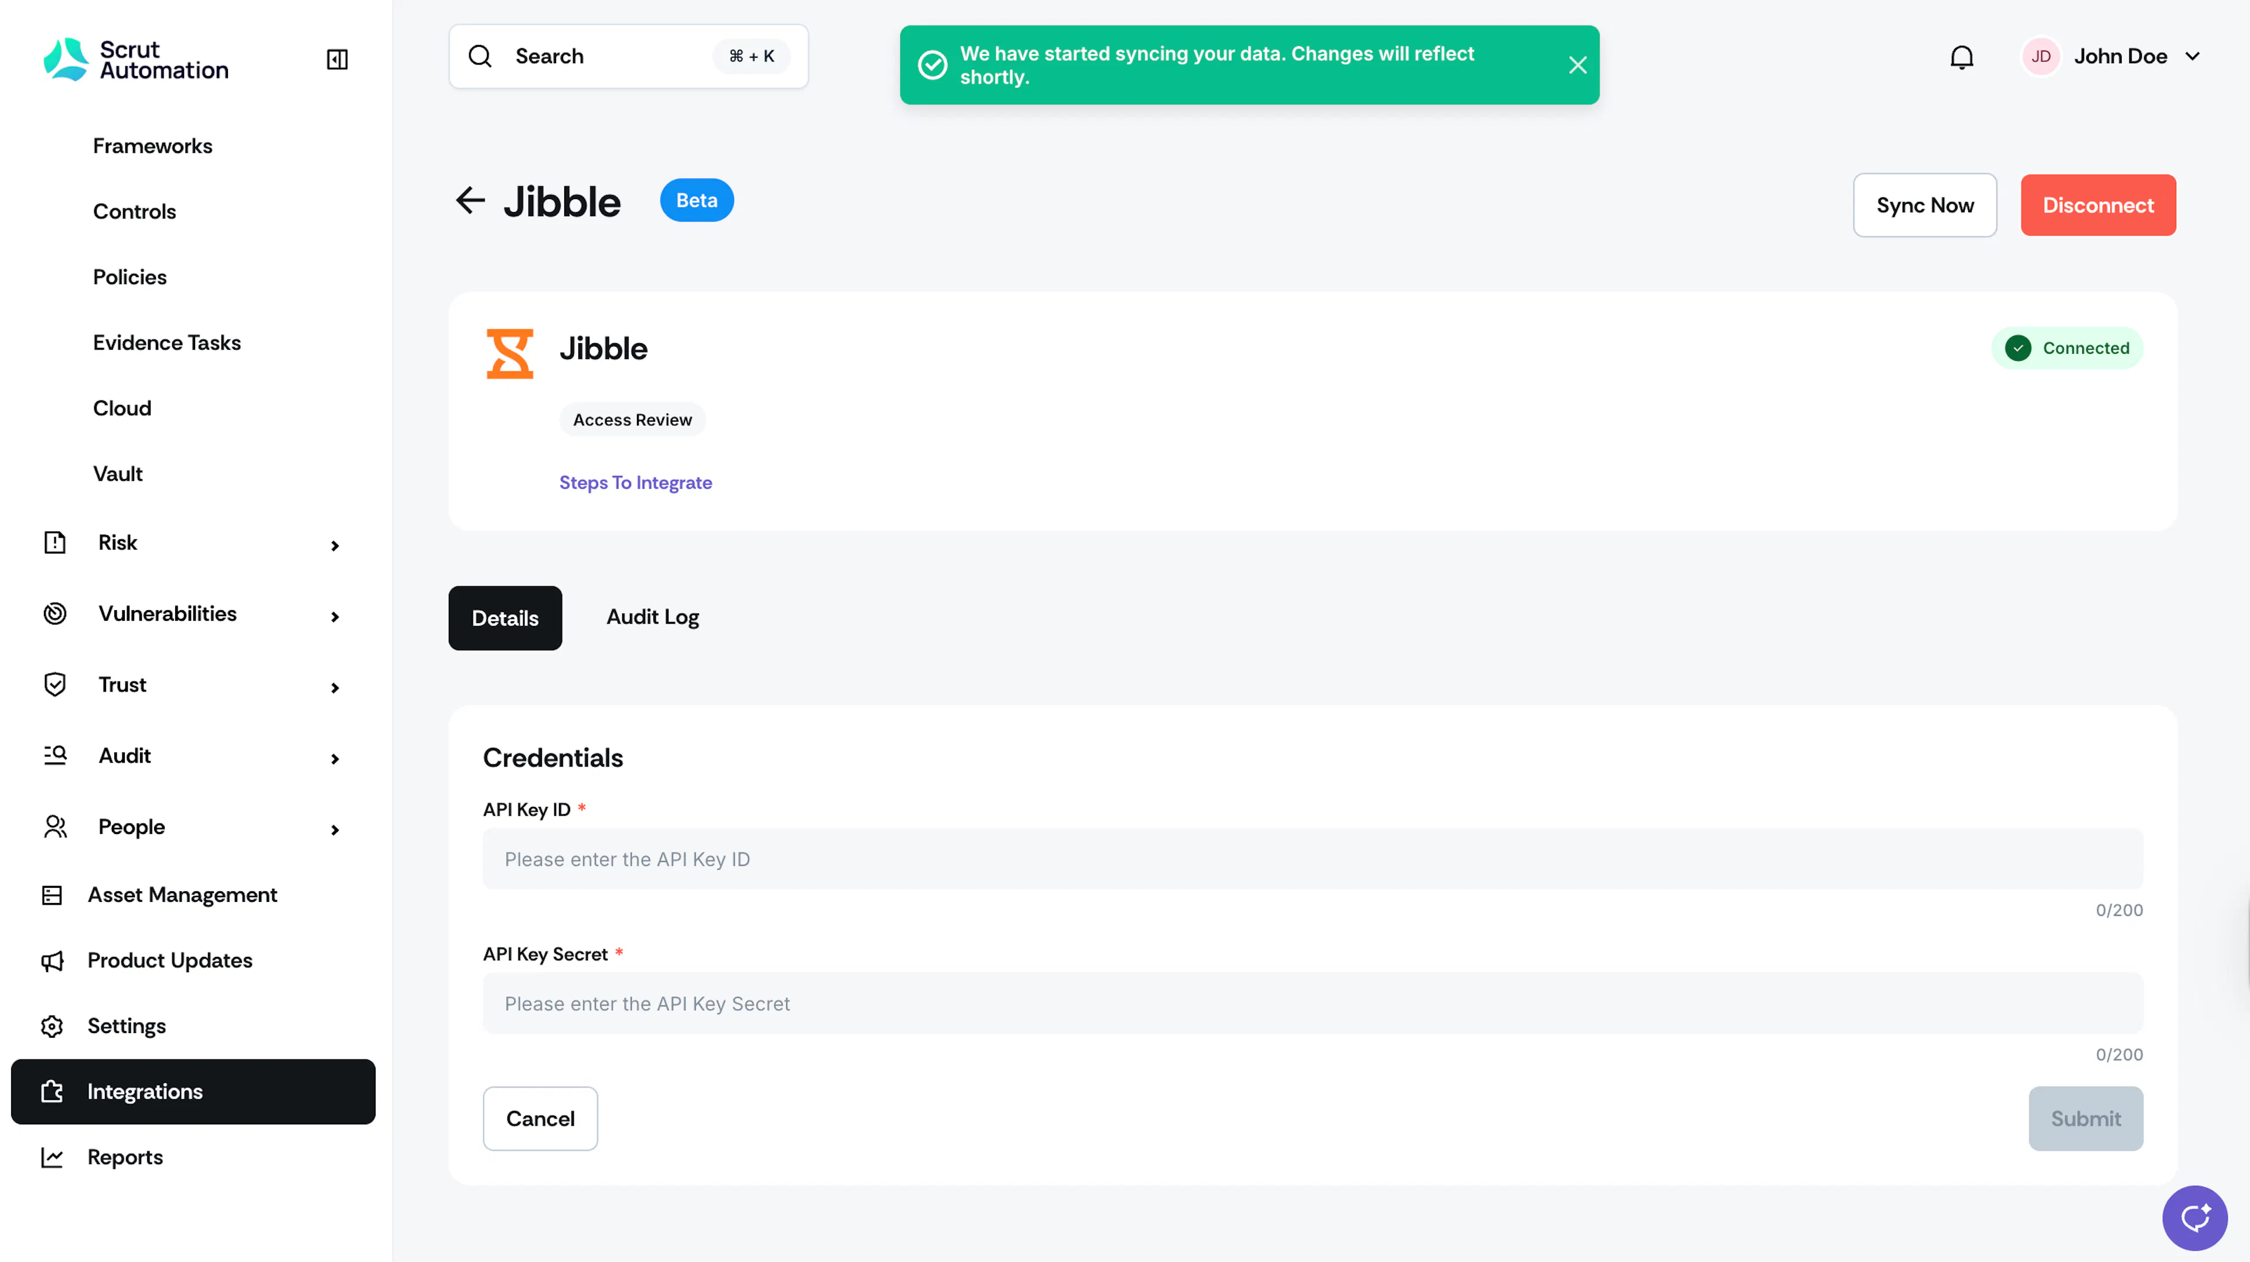This screenshot has width=2250, height=1262.
Task: Click the Jibble hourglass logo
Action: pos(510,353)
